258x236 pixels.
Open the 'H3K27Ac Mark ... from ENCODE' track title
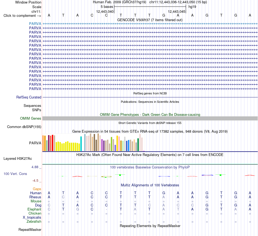click(x=150, y=155)
